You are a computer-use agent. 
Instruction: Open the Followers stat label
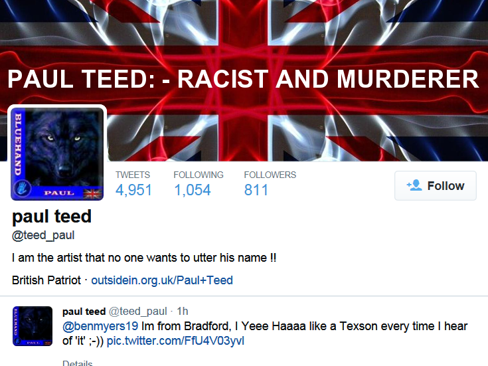pyautogui.click(x=270, y=175)
